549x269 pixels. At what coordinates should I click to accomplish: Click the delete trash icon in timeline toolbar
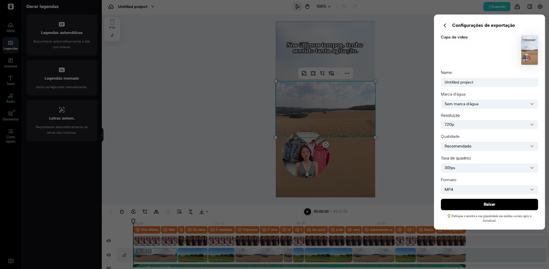point(122,212)
